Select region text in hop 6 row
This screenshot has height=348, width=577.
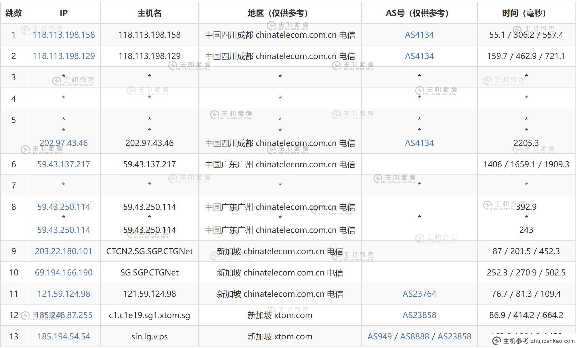point(280,164)
